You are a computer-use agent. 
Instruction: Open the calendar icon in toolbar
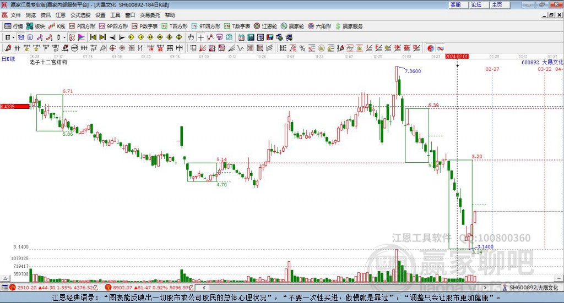(241, 37)
